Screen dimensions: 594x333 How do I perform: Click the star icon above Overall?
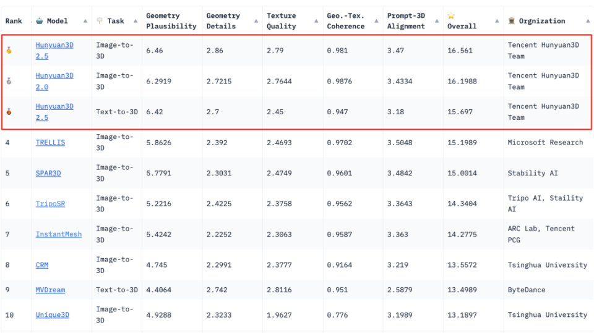[451, 15]
